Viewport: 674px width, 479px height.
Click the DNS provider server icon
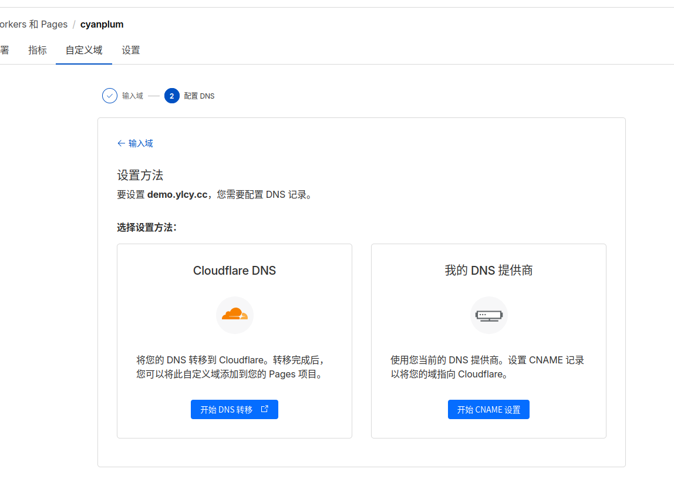coord(488,315)
